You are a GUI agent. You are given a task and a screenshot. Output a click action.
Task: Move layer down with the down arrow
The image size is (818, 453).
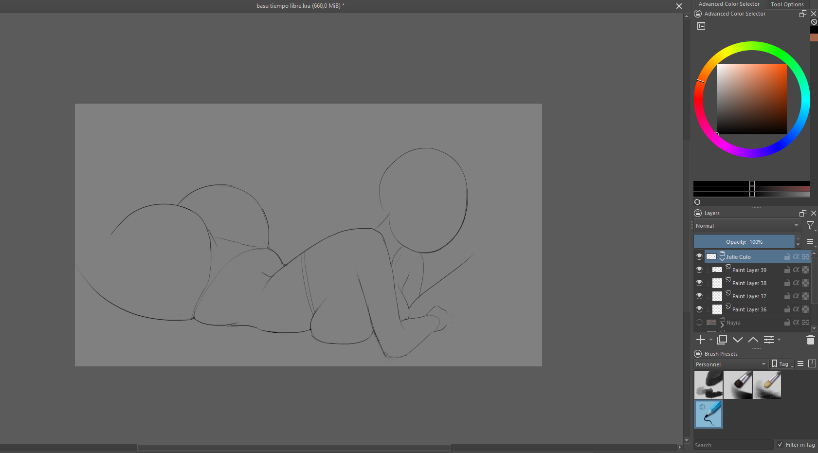(738, 340)
